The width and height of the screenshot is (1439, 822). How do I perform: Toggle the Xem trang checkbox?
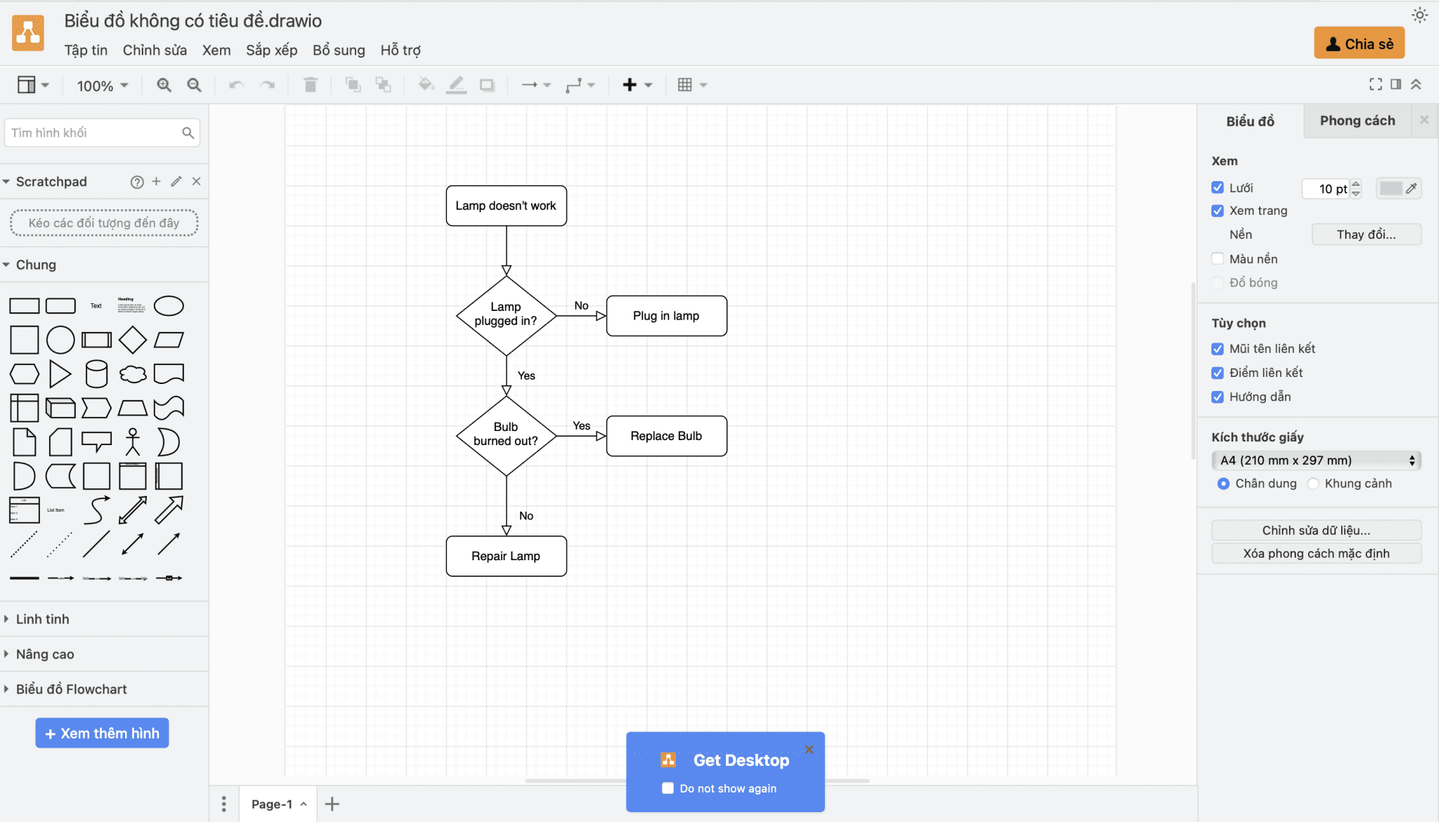1218,211
